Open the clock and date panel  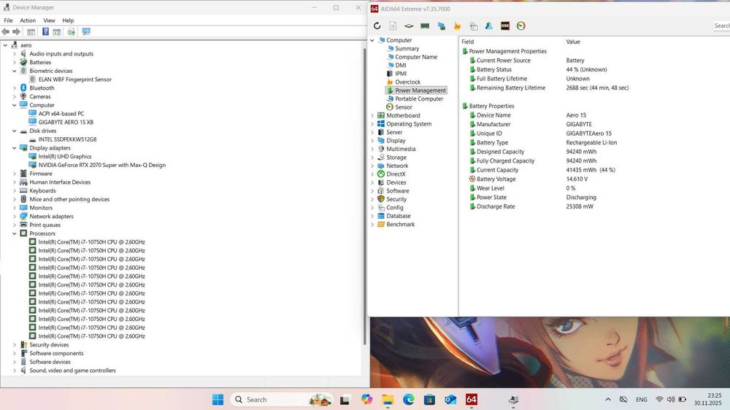pyautogui.click(x=707, y=399)
